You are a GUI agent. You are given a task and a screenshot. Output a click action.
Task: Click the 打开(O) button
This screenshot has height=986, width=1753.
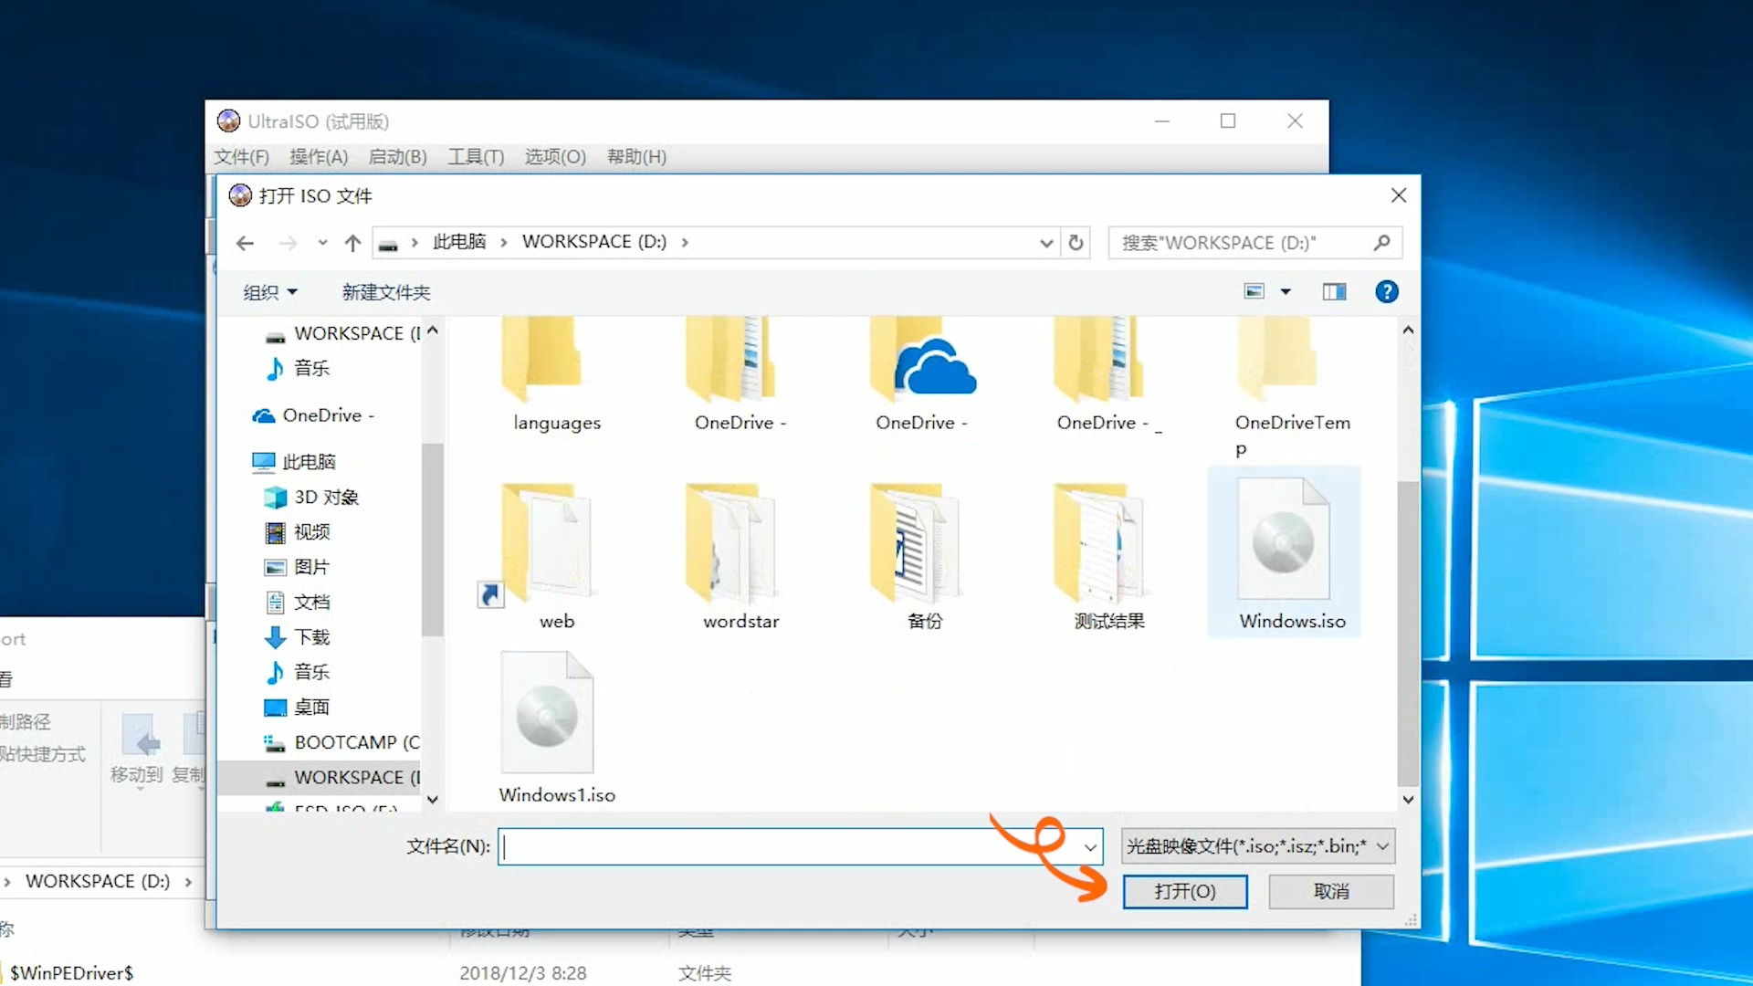point(1185,891)
